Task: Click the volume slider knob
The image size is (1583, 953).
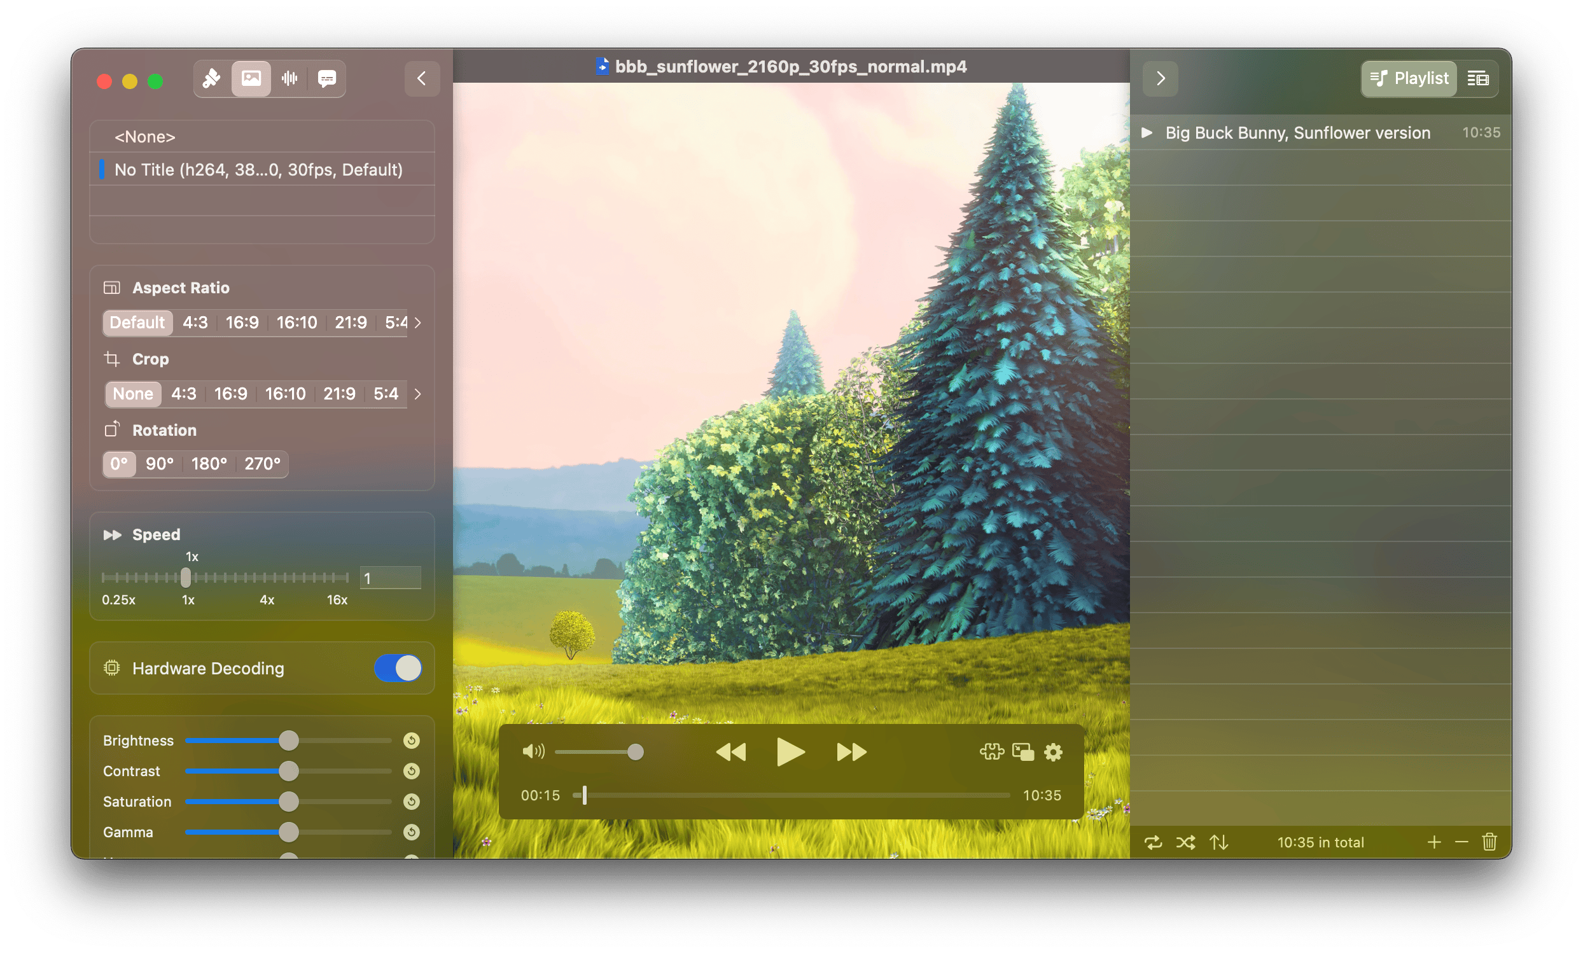Action: 635,752
